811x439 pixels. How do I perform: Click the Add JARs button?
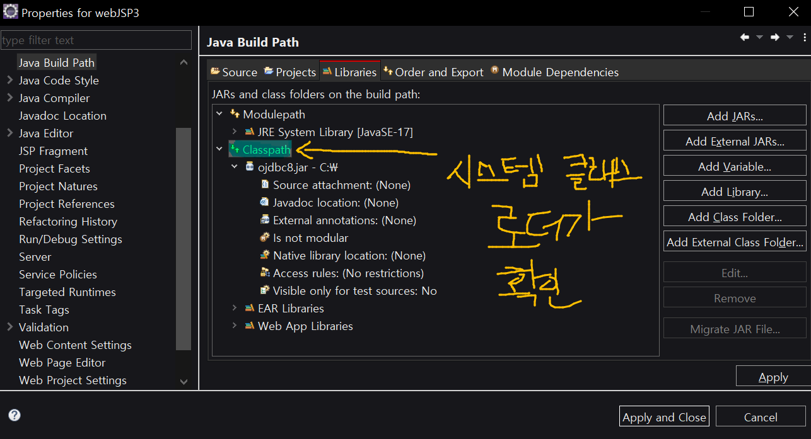coord(735,116)
